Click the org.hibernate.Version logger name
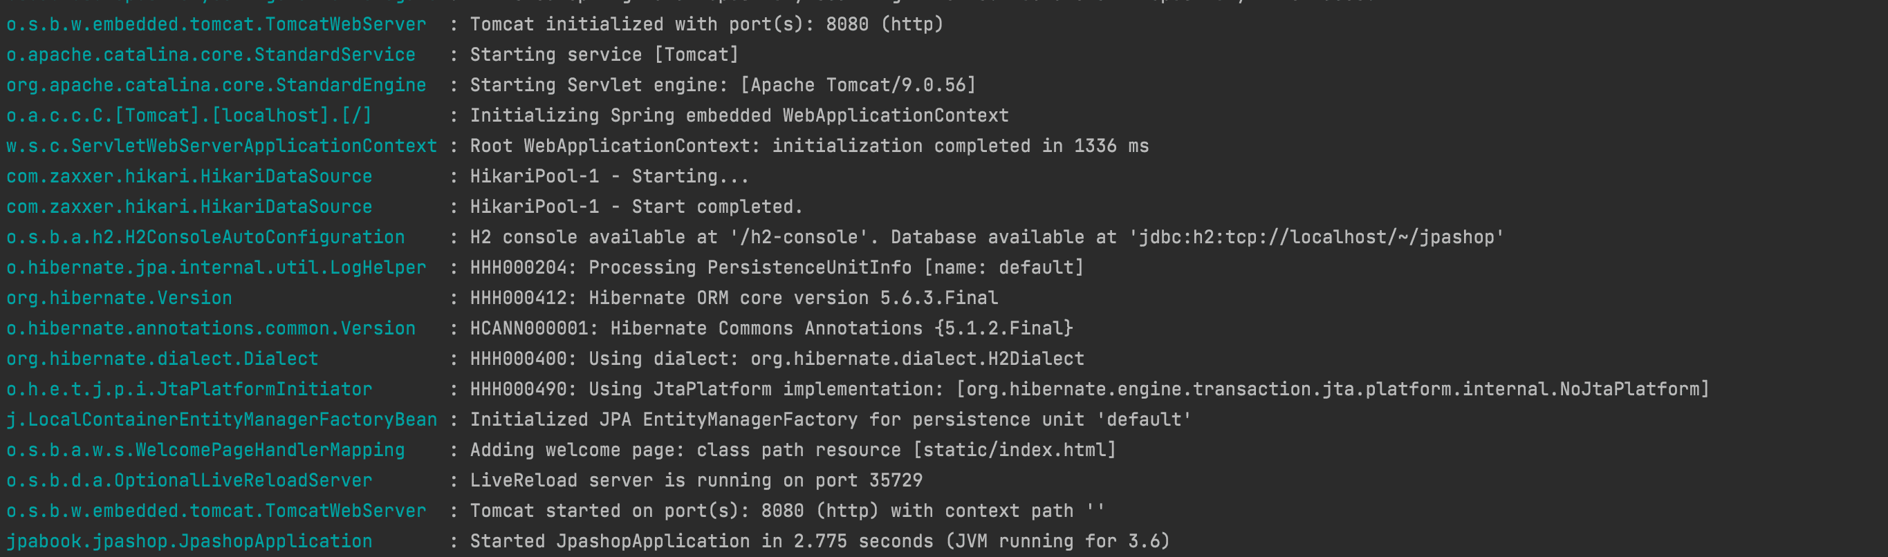1888x557 pixels. [119, 298]
